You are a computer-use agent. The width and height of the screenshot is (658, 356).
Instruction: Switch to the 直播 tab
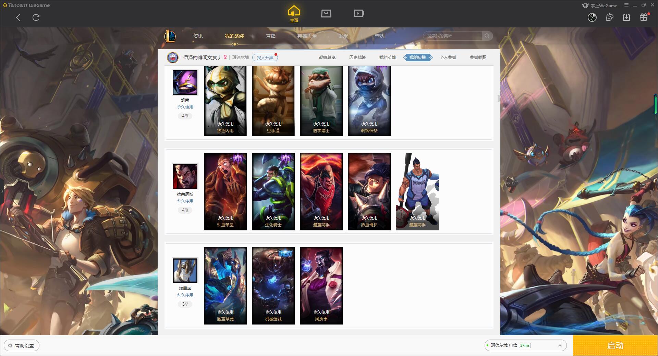[x=271, y=36]
